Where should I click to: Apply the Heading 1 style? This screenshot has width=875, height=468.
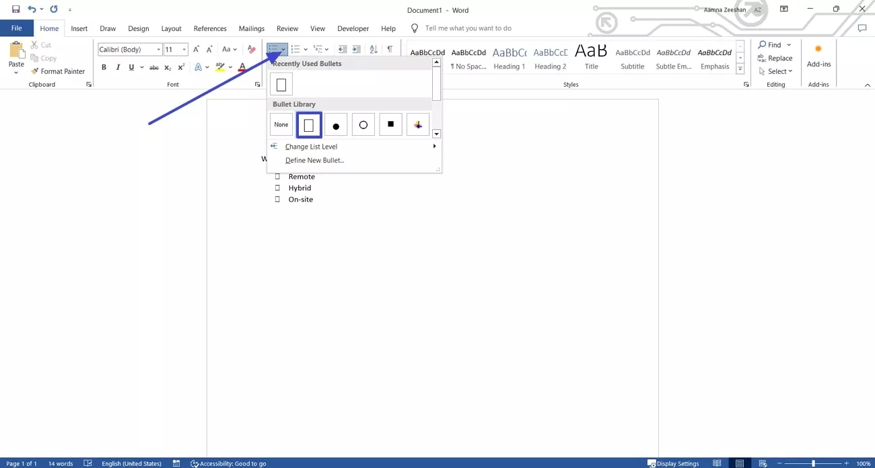pos(509,57)
